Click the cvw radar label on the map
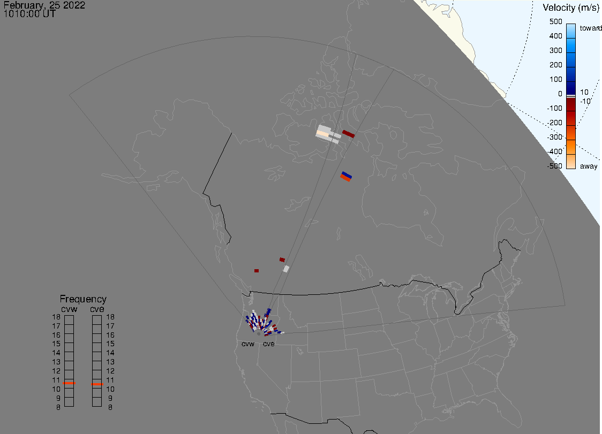This screenshot has height=434, width=602. (x=248, y=344)
